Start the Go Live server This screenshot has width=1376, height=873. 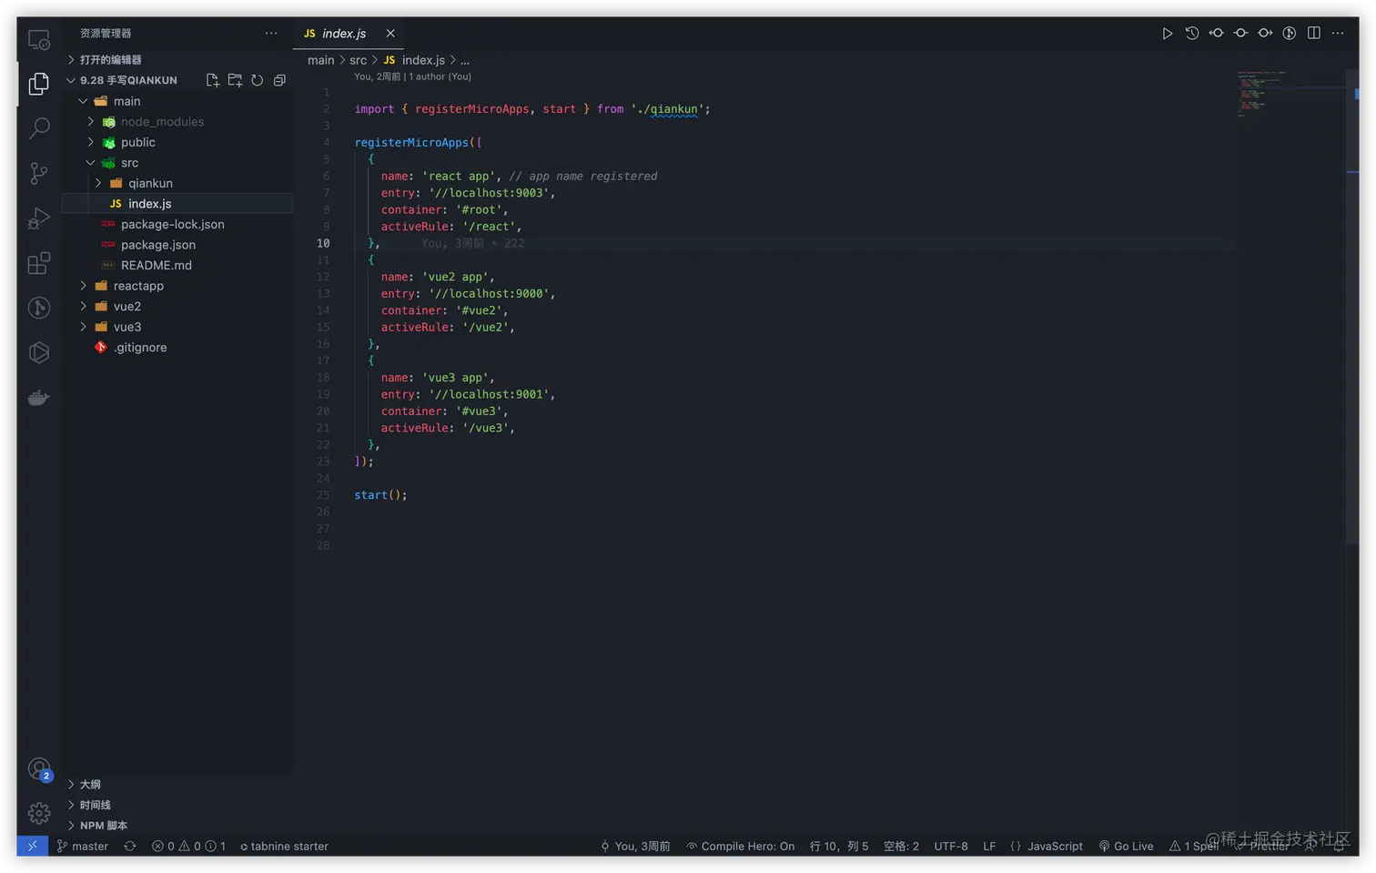click(x=1126, y=846)
